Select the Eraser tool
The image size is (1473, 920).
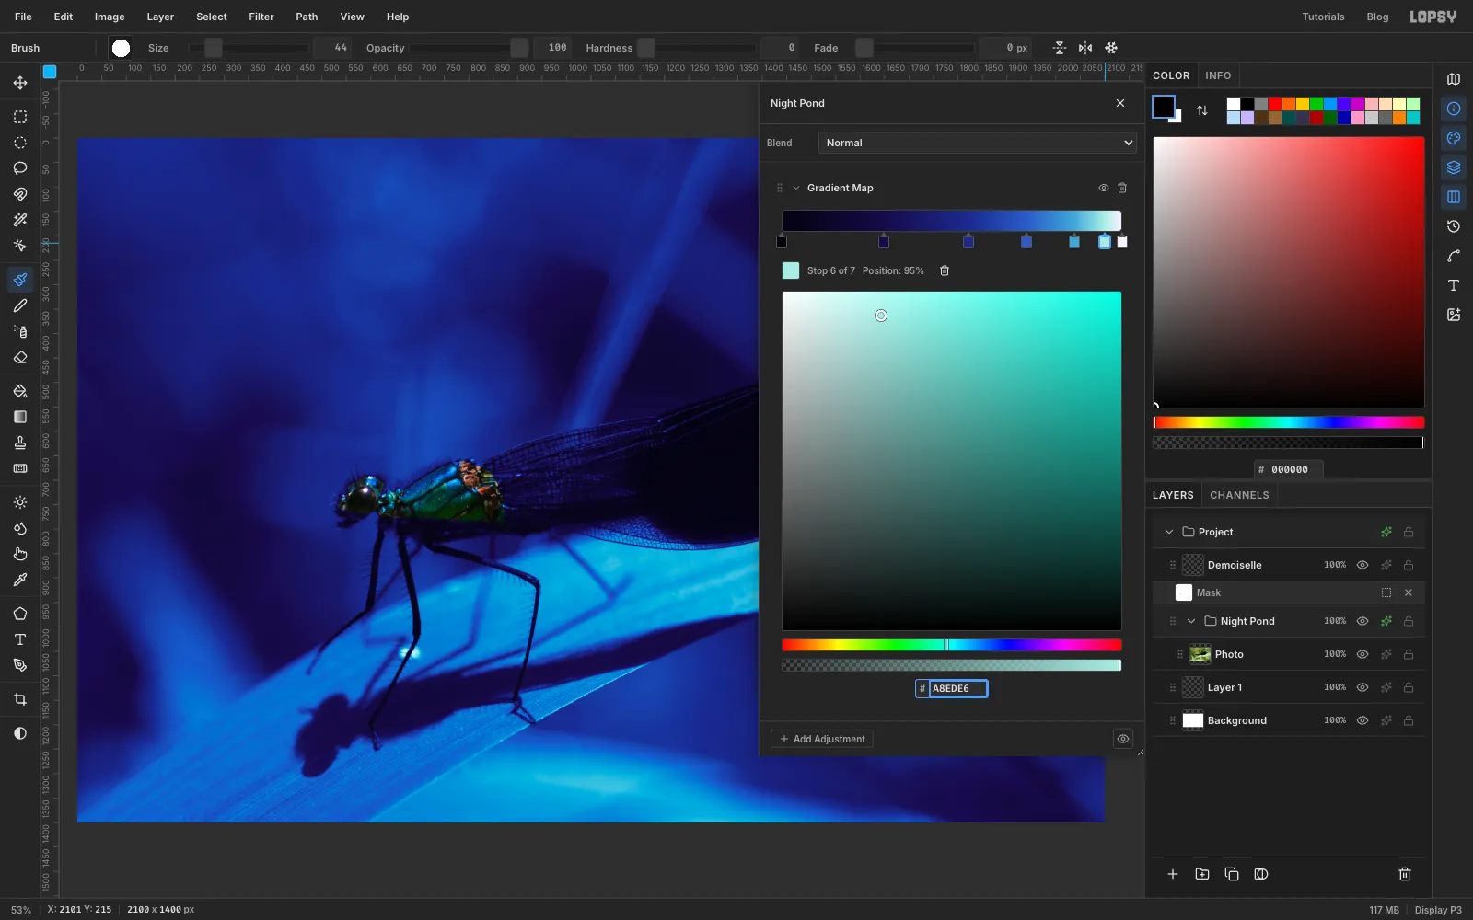[x=20, y=357]
